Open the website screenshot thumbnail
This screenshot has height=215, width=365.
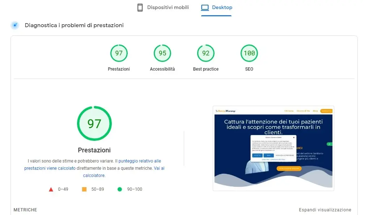[x=273, y=148]
